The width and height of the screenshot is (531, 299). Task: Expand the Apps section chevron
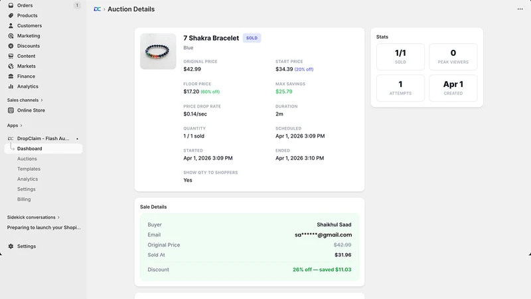click(x=21, y=126)
